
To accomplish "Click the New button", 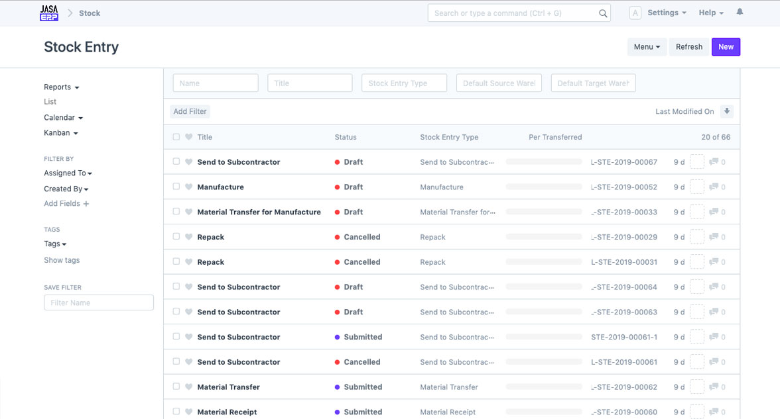I will pos(726,47).
